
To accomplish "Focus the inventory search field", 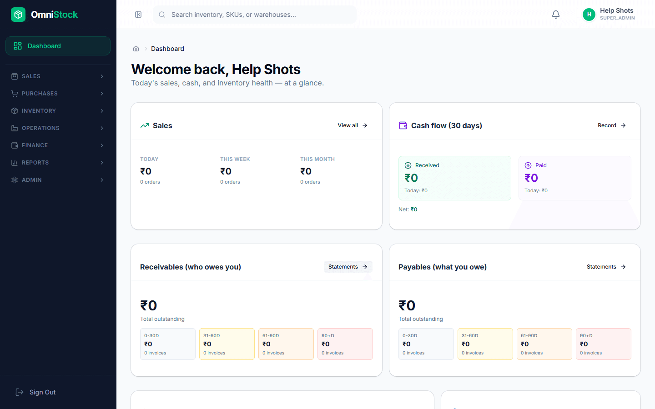I will [255, 15].
